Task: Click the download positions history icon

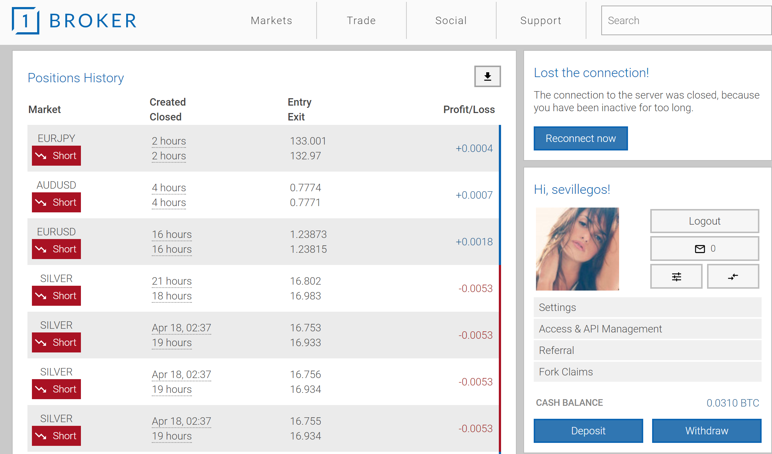Action: tap(487, 76)
